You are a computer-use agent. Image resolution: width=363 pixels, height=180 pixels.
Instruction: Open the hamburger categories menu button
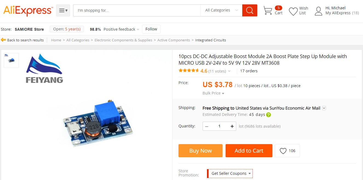(x=63, y=10)
